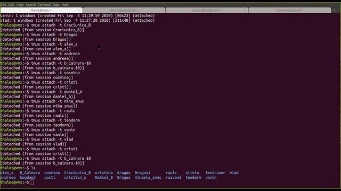Click the test-user directory in ls output
Viewport: 341px width, 191px height.
[215, 173]
